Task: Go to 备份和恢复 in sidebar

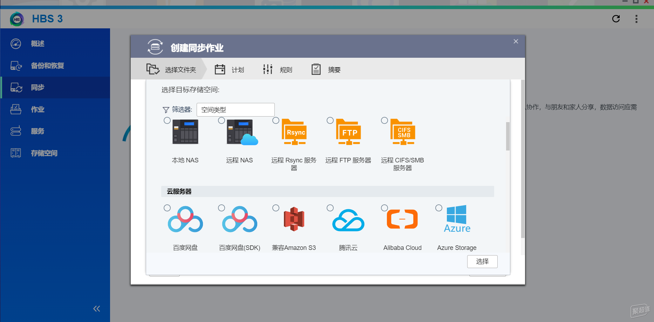Action: click(x=55, y=66)
